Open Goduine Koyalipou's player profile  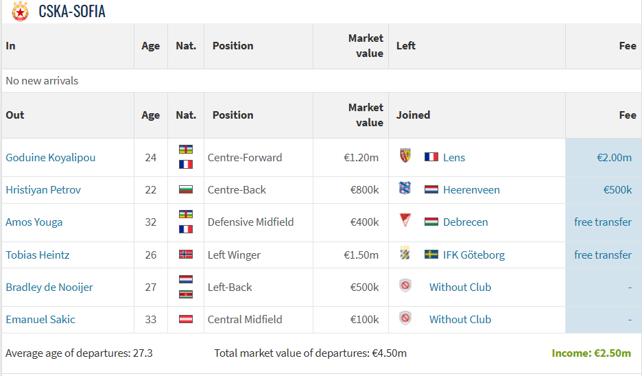[51, 157]
